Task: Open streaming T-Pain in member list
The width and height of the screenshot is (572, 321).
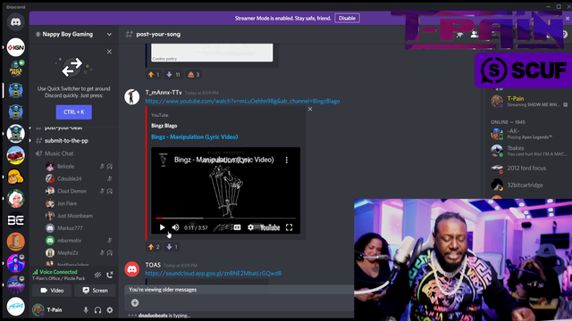Action: (x=528, y=101)
